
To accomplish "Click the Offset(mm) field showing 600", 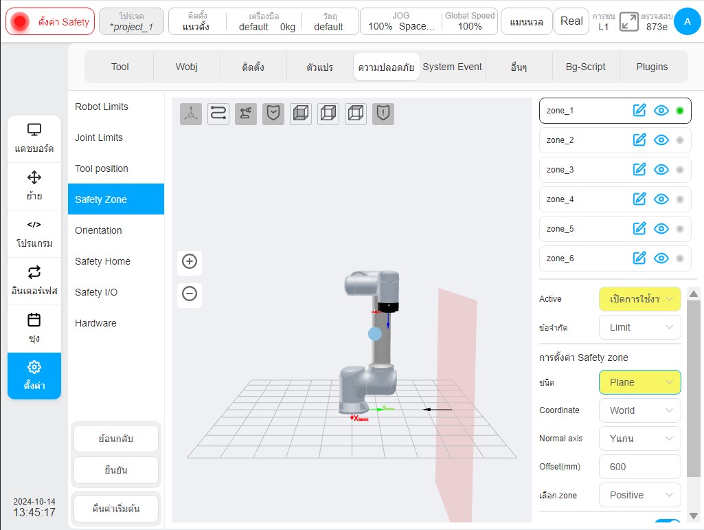I will pyautogui.click(x=640, y=467).
